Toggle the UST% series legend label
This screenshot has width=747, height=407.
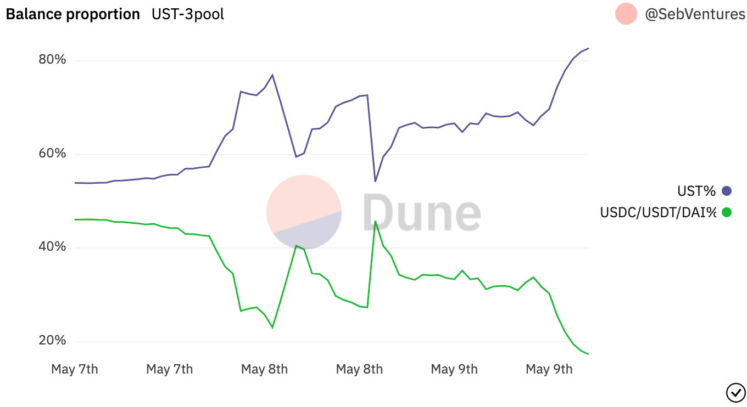pos(696,191)
